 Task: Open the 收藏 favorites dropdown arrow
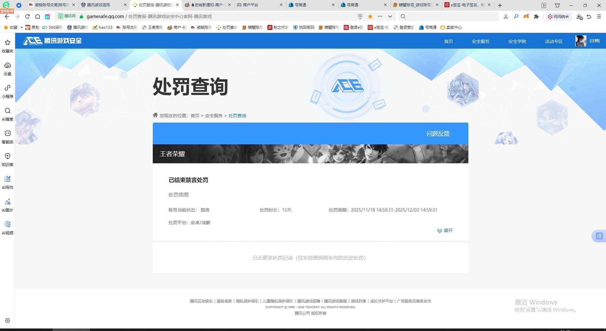tap(21, 27)
